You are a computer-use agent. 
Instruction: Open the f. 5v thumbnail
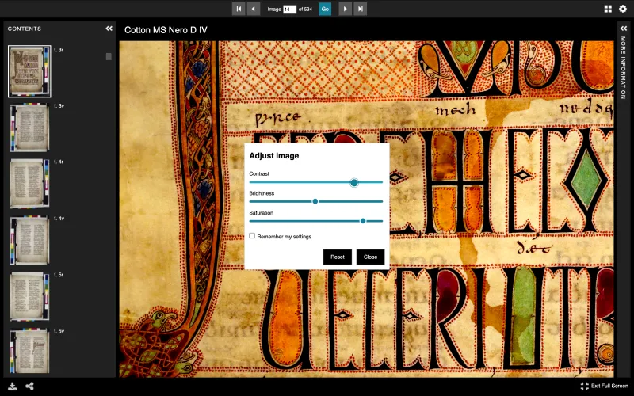29,351
